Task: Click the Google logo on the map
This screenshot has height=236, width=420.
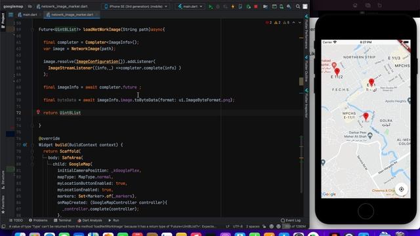Action: click(x=329, y=194)
